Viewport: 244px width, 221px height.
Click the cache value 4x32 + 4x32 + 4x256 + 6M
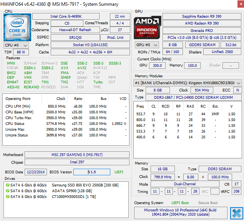point(90,52)
